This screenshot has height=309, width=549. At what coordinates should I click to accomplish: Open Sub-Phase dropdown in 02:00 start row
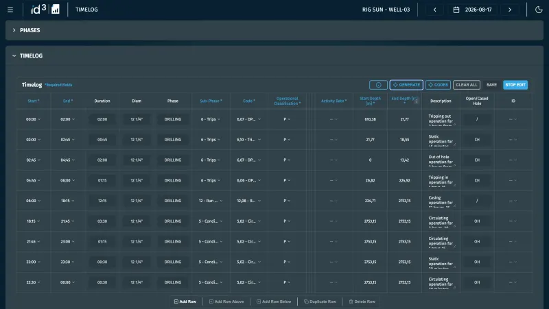[211, 140]
